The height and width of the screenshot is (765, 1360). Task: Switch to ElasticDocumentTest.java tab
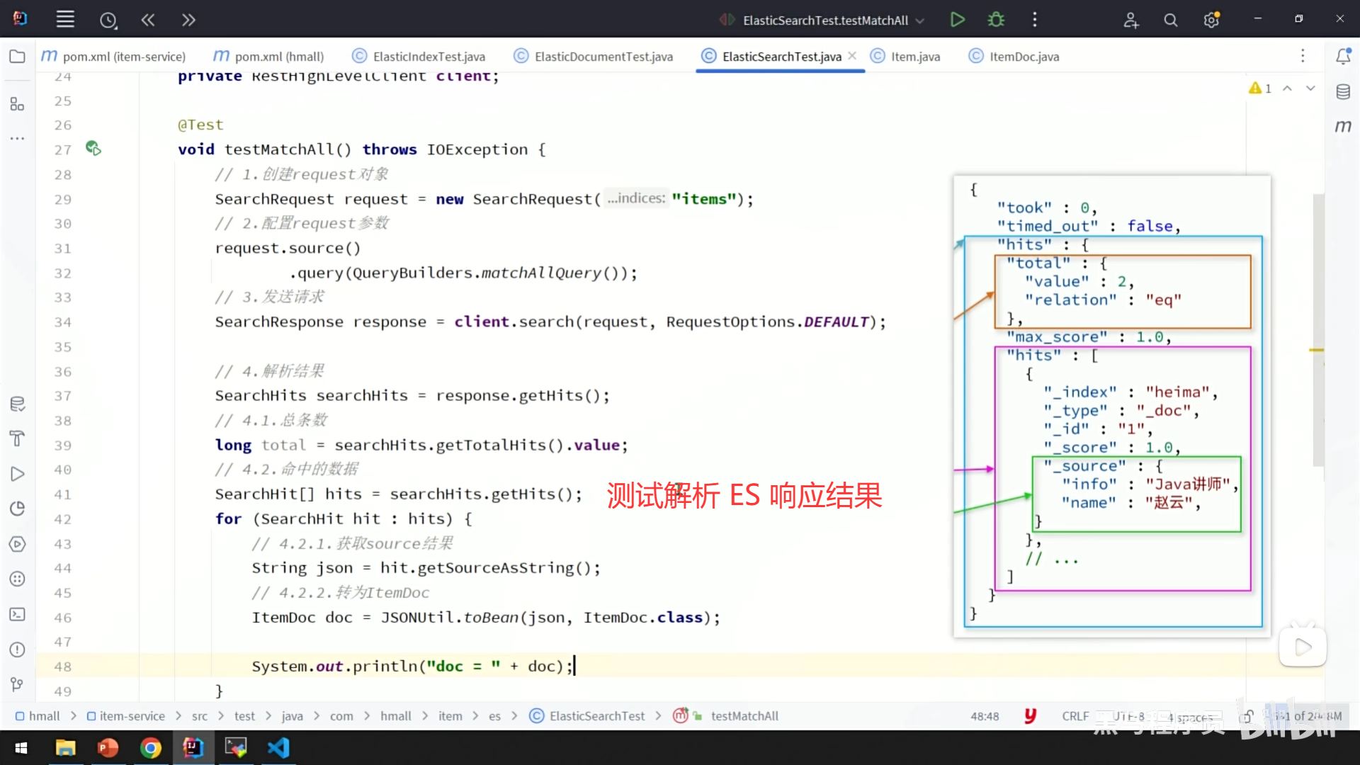point(603,57)
